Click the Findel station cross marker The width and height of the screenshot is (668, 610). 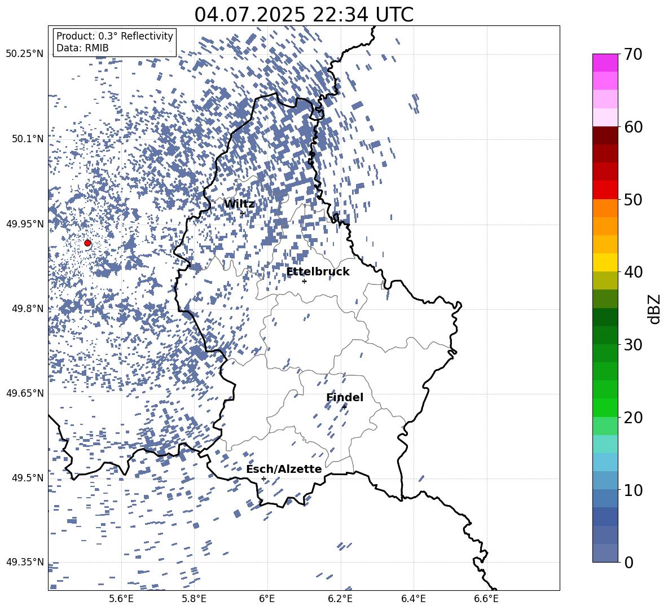coord(344,407)
